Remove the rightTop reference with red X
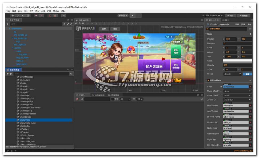 (x=250, y=140)
